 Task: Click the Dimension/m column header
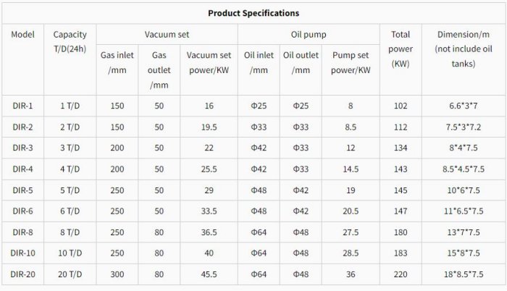(464, 48)
